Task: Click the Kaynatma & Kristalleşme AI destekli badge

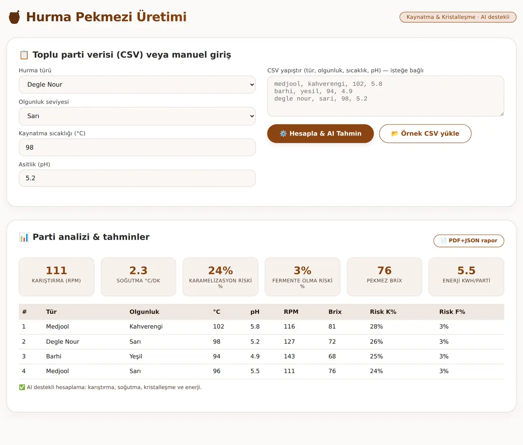Action: pyautogui.click(x=458, y=17)
